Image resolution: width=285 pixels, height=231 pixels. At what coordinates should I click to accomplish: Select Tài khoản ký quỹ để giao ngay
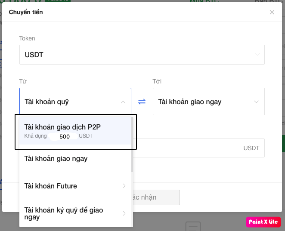[x=64, y=213]
